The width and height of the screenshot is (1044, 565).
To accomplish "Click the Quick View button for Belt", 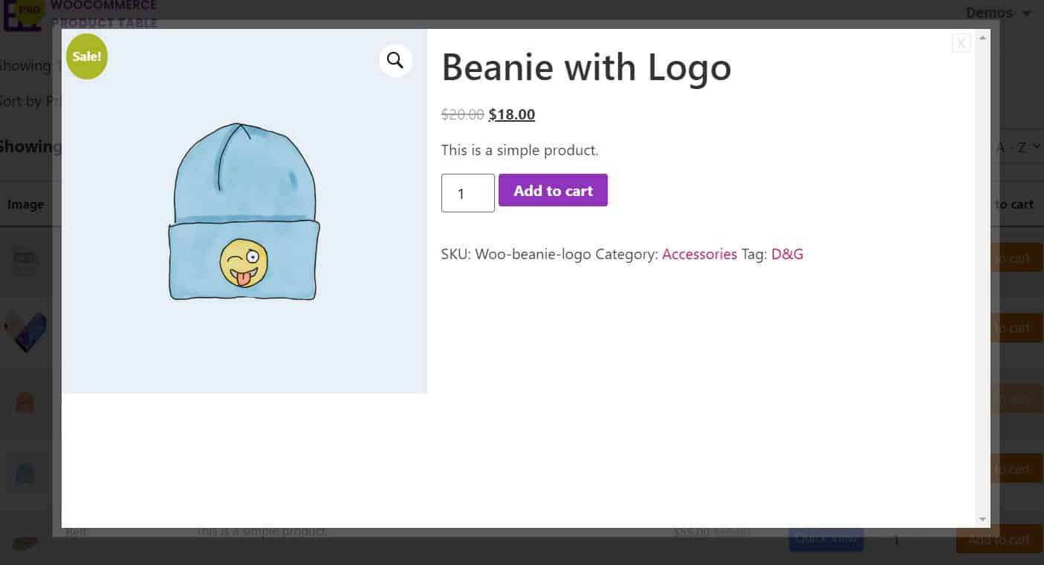I will point(826,540).
